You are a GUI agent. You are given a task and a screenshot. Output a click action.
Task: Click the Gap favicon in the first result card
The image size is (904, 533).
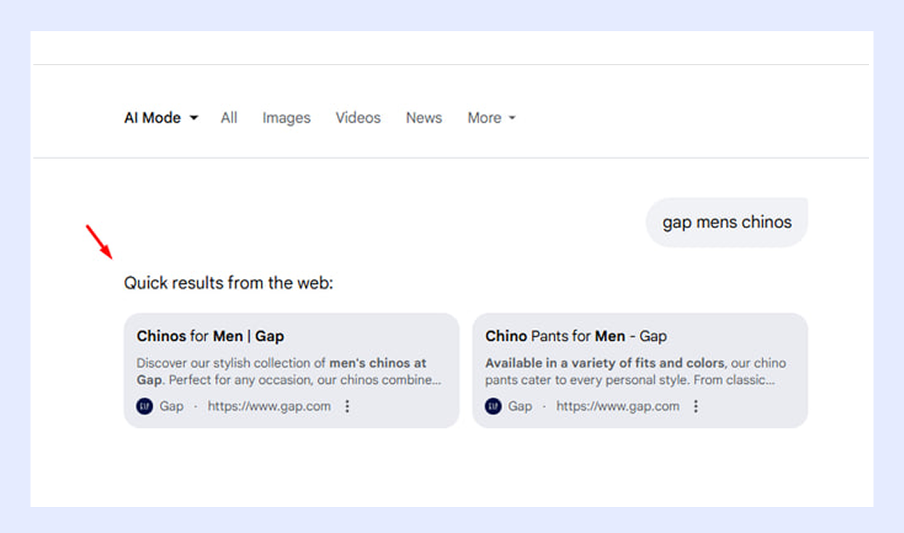(x=144, y=407)
